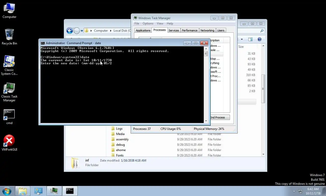326x196 pixels.
Task: Open Explorer help icon
Action: (260, 39)
